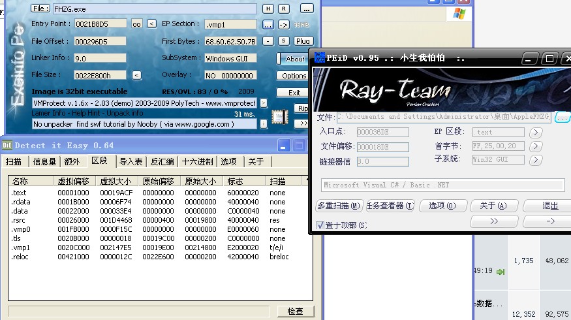Click the 名称 column header
The width and height of the screenshot is (571, 320).
(x=31, y=181)
